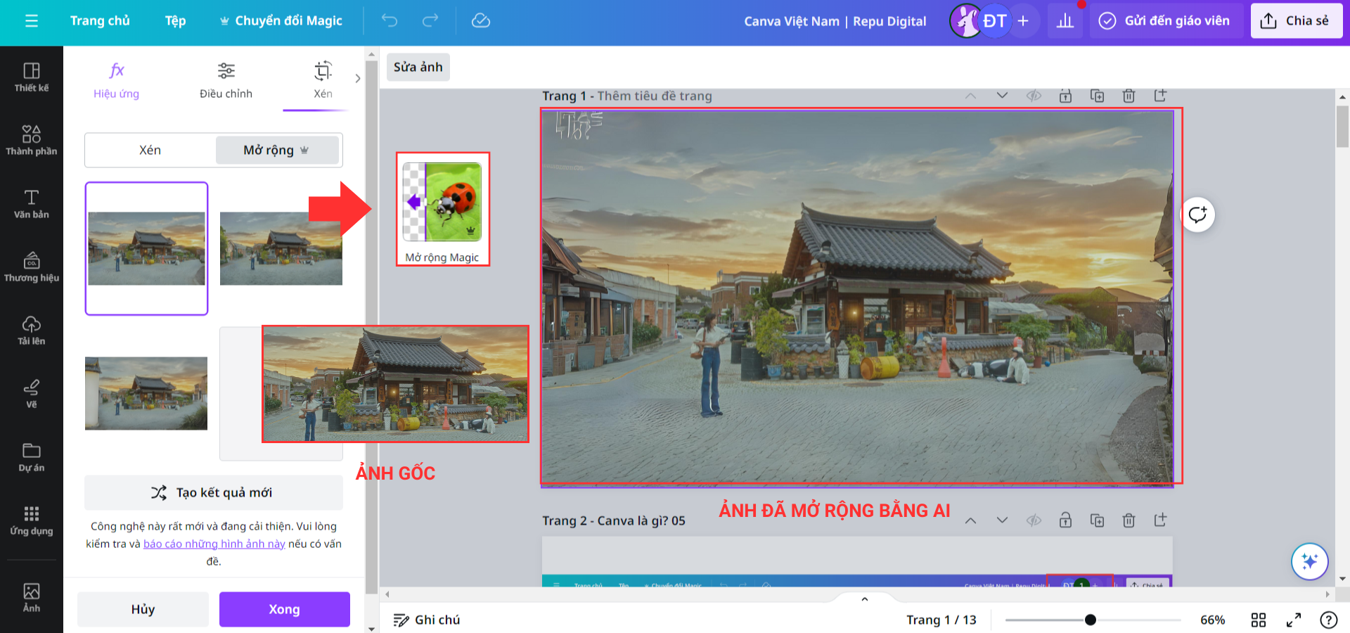Select the Văn bản text tool
This screenshot has height=633, width=1350.
[x=32, y=204]
